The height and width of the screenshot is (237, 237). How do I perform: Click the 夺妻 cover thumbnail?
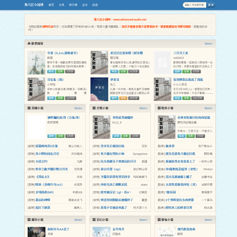pyautogui.click(x=36, y=62)
